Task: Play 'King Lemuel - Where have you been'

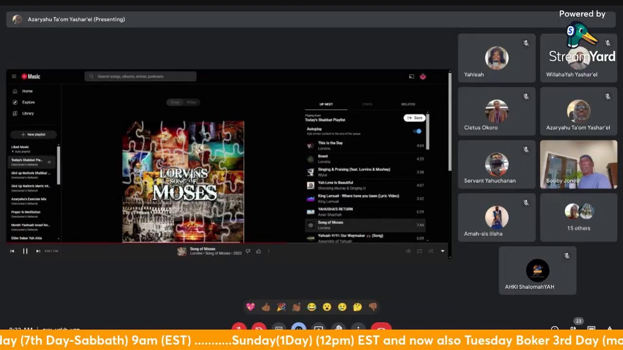Action: tap(366, 198)
